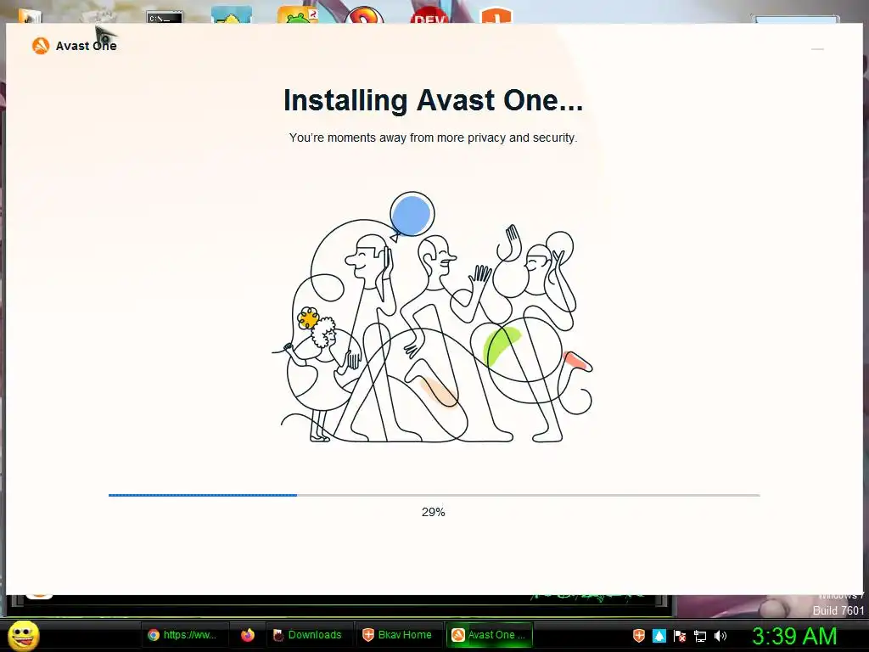This screenshot has height=652, width=869.
Task: Click the blue droplet tray icon
Action: pyautogui.click(x=659, y=635)
